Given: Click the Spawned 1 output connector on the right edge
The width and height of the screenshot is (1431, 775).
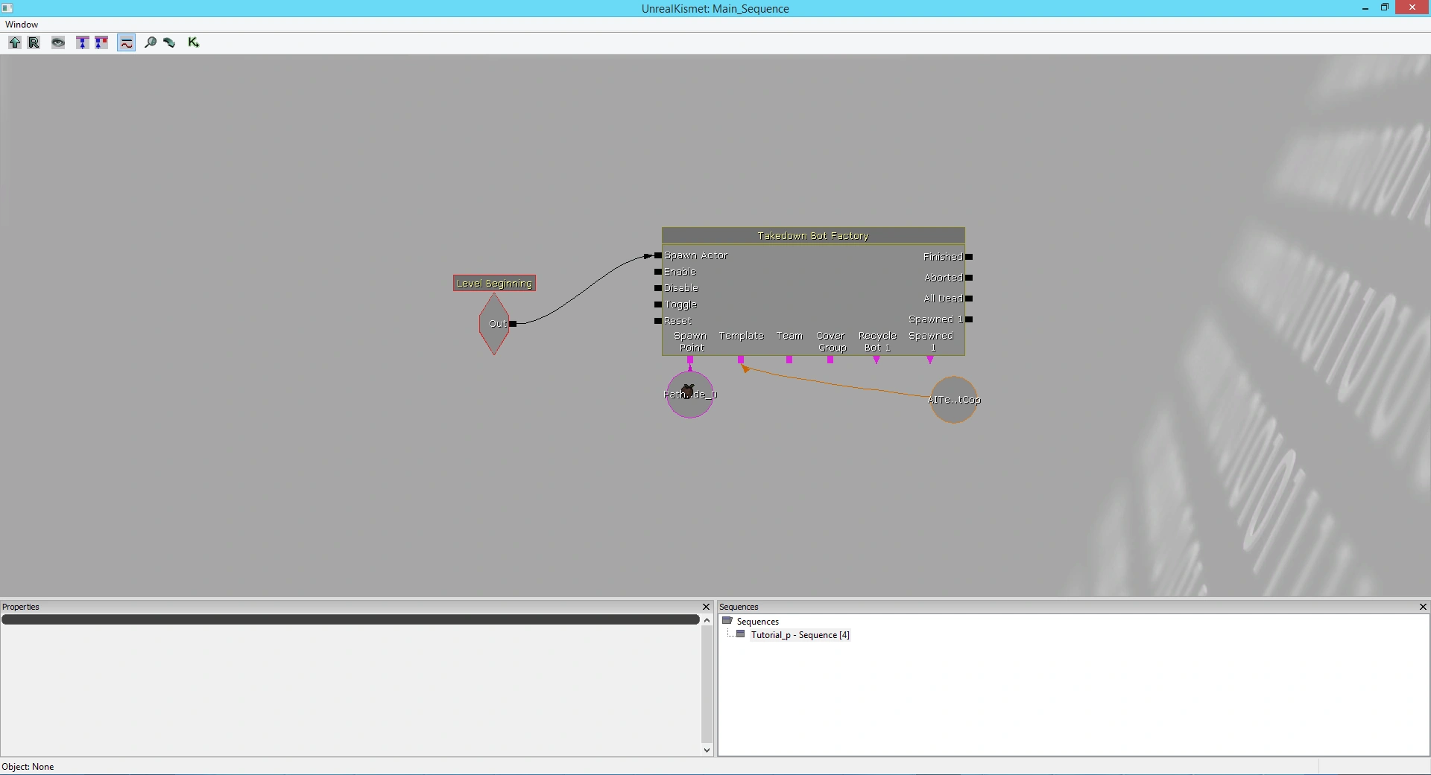Looking at the screenshot, I should (x=969, y=319).
